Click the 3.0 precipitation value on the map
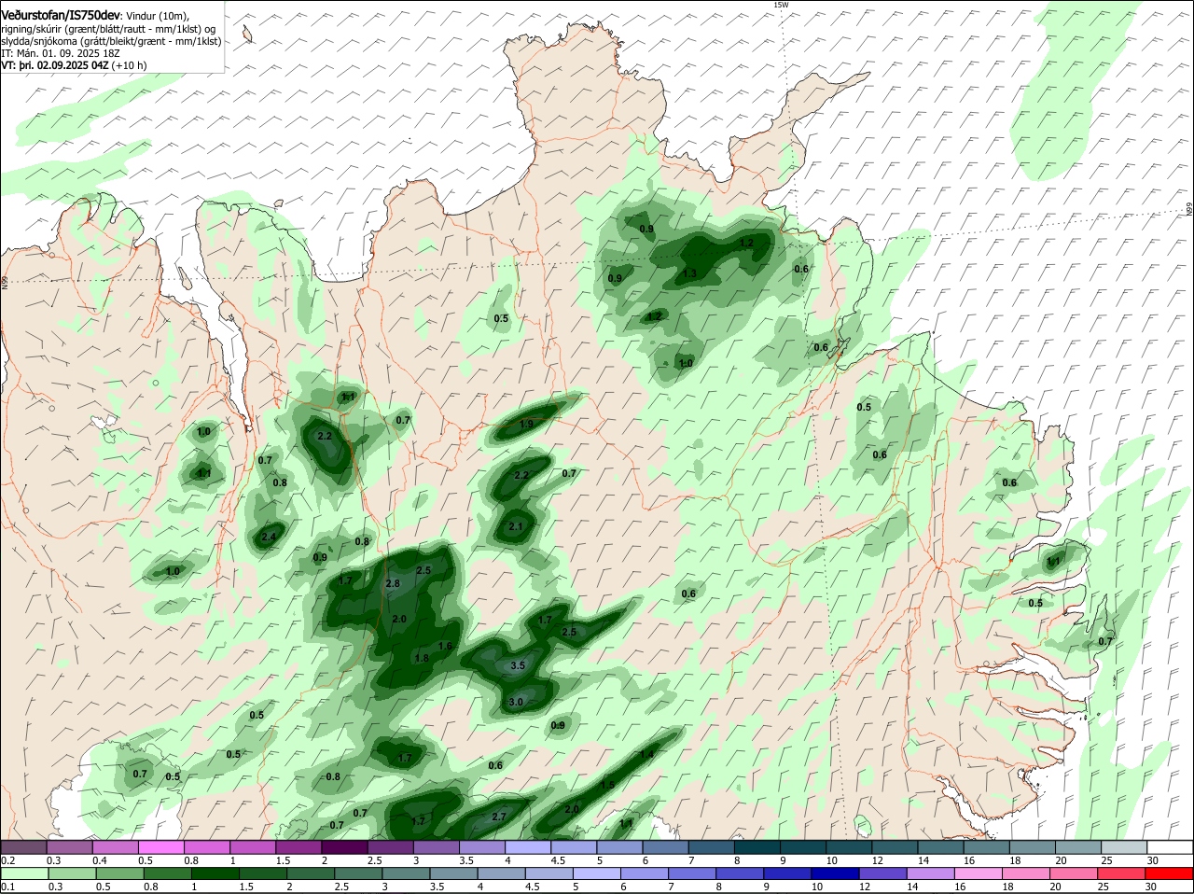This screenshot has height=894, width=1194. [x=516, y=702]
